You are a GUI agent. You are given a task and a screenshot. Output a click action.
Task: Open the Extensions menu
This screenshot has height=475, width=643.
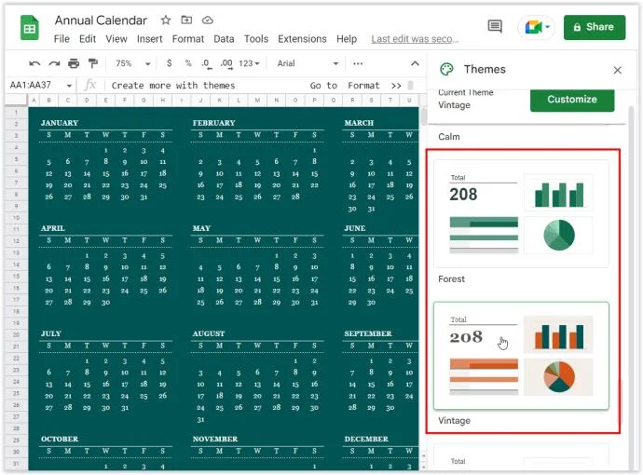pos(302,39)
